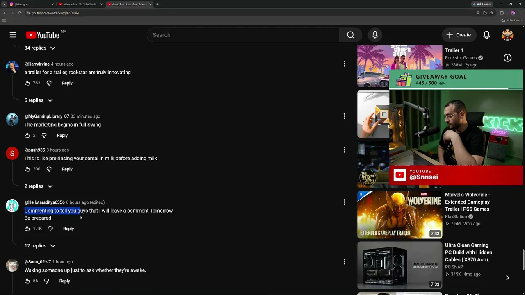525x295 pixels.
Task: Open the browser zoom magnifier icon
Action: 478,13
